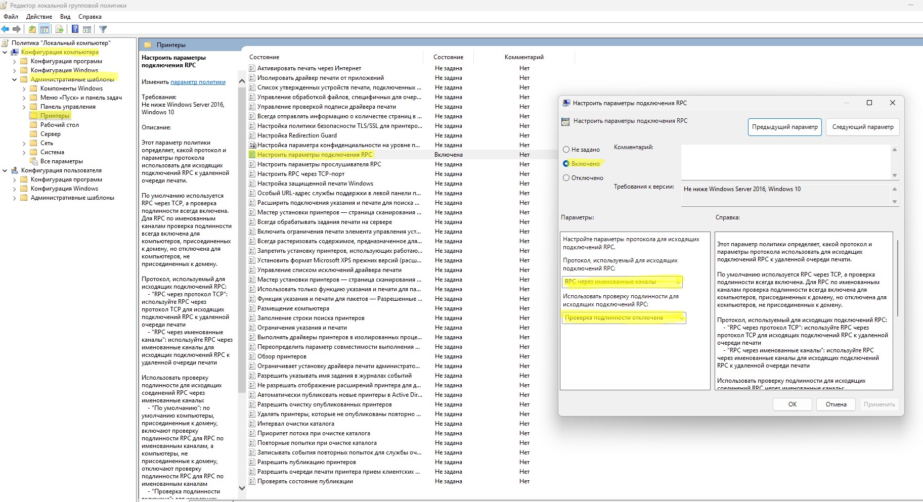Select policy Интервал очистки каталога
The height and width of the screenshot is (502, 923).
pos(296,424)
